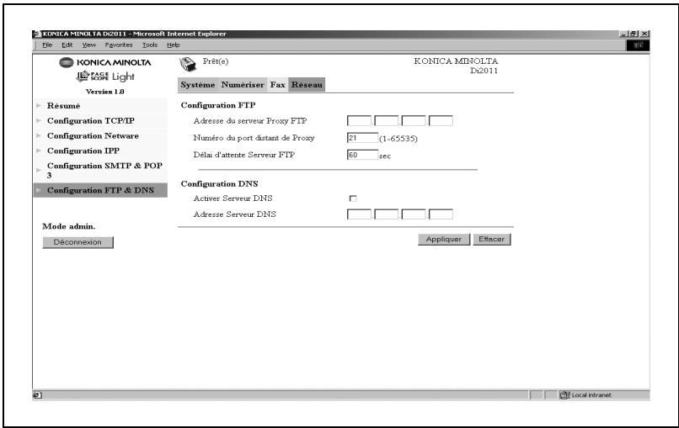The image size is (679, 428).
Task: Open the View menu
Action: (88, 45)
